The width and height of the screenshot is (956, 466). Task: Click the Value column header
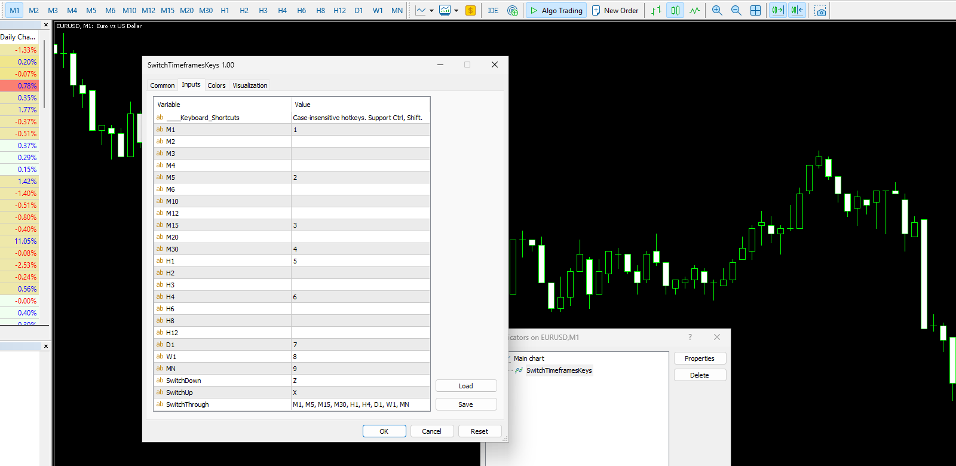click(x=360, y=105)
